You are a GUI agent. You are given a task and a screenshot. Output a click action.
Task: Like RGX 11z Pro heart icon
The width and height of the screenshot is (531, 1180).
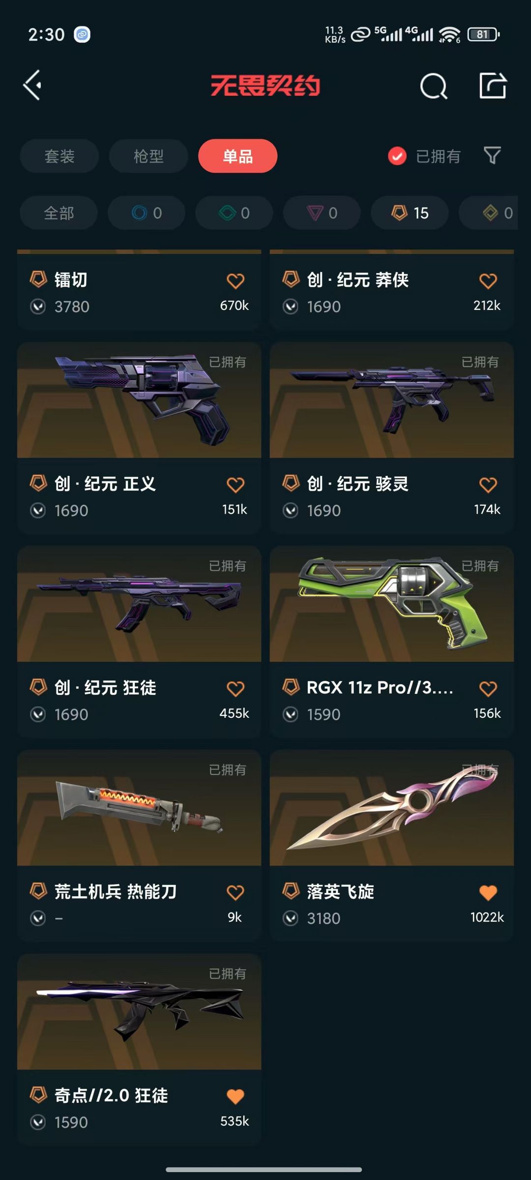[x=488, y=689]
